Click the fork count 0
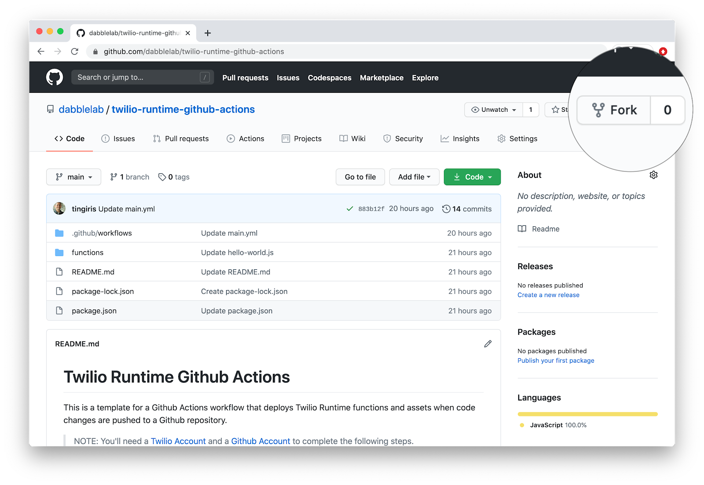The width and height of the screenshot is (704, 485). [x=667, y=110]
